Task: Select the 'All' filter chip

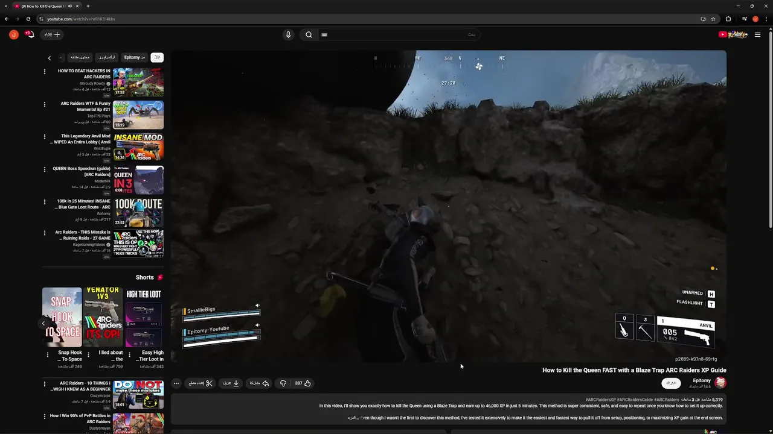Action: coord(157,57)
